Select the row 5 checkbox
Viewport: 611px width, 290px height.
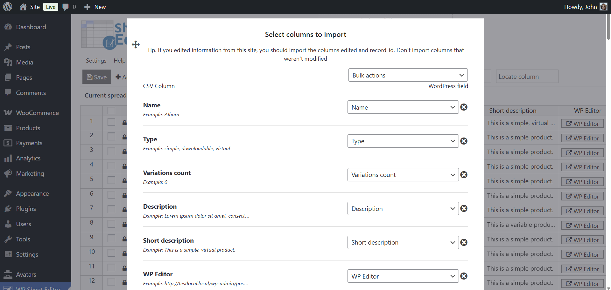pos(111,180)
